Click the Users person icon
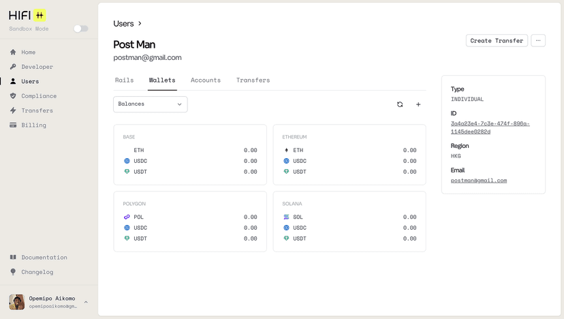The image size is (564, 319). coord(13,81)
